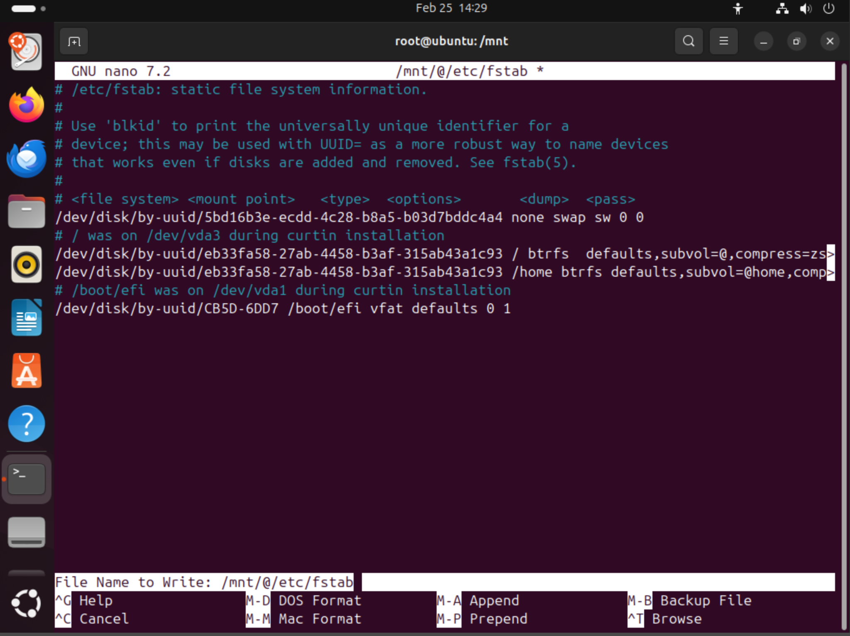
Task: Launch Rhythmbox music player
Action: tap(27, 264)
